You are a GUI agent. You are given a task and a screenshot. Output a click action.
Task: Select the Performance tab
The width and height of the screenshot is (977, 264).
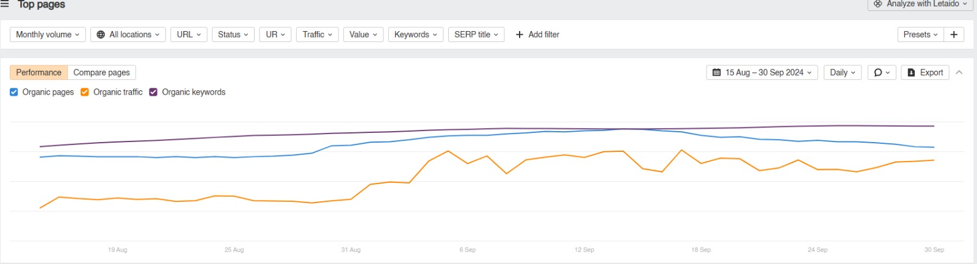coord(38,73)
